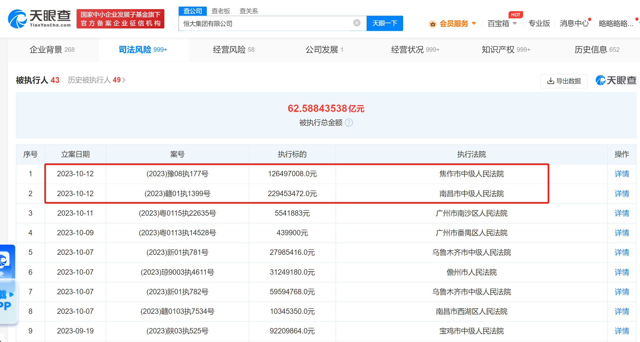Image resolution: width=640 pixels, height=342 pixels.
Task: Click the 立案日期 column header
Action: tap(75, 154)
